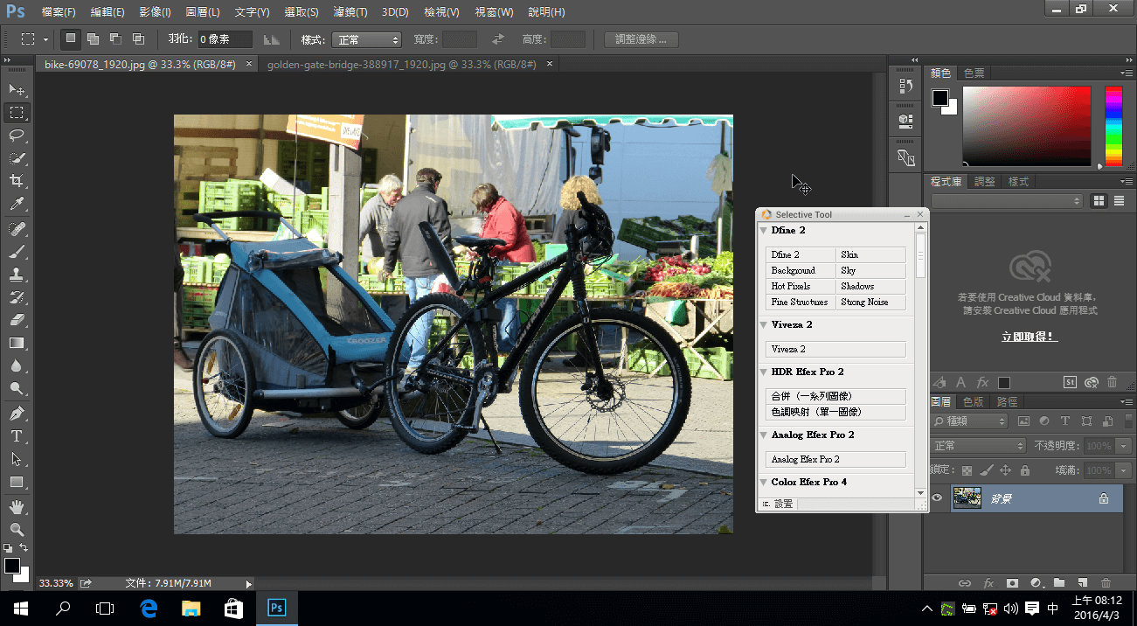Click the 立即取得 Creative Cloud link
The image size is (1137, 626).
1030,337
